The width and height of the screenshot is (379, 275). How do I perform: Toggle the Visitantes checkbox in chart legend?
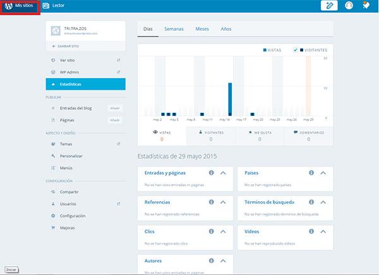[x=296, y=50]
